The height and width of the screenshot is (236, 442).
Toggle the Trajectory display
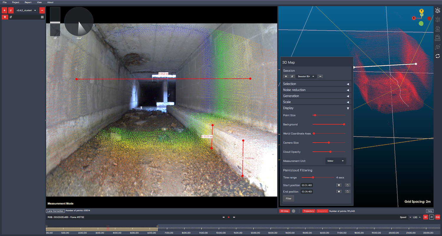click(x=309, y=211)
